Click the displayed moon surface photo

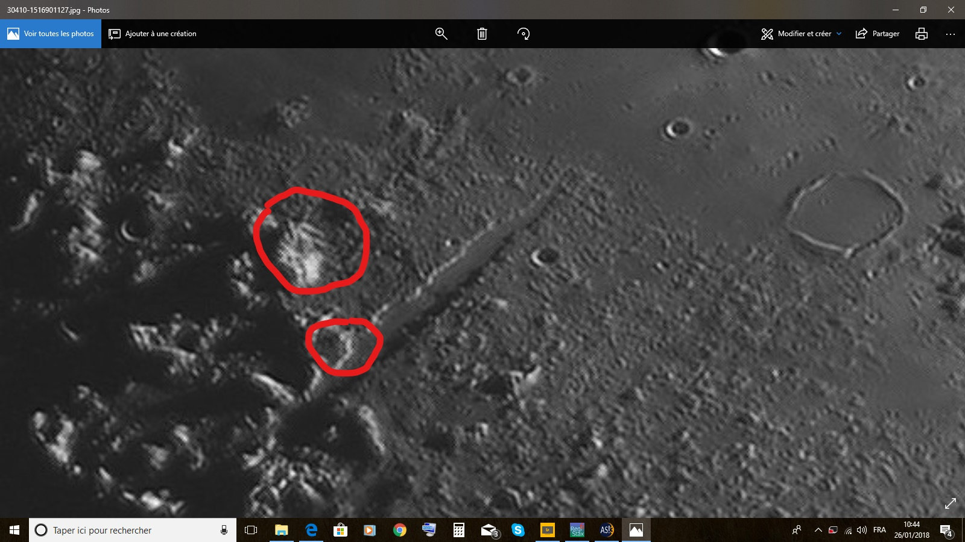[482, 283]
